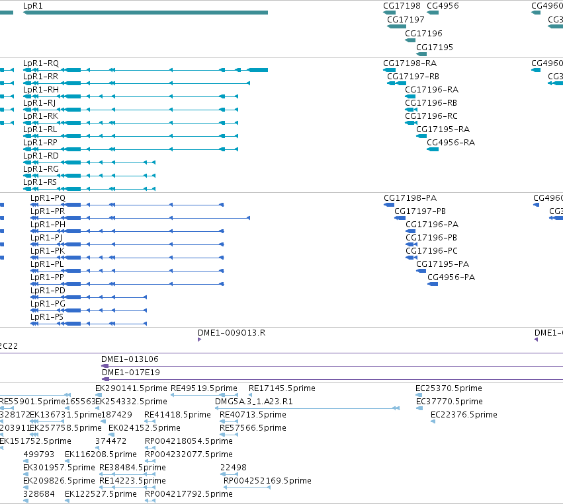The image size is (563, 504).
Task: Select the RE38484.5prime EST label
Action: tap(132, 468)
